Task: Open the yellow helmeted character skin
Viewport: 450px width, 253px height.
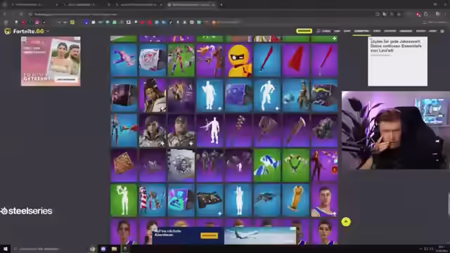Action: tap(238, 60)
